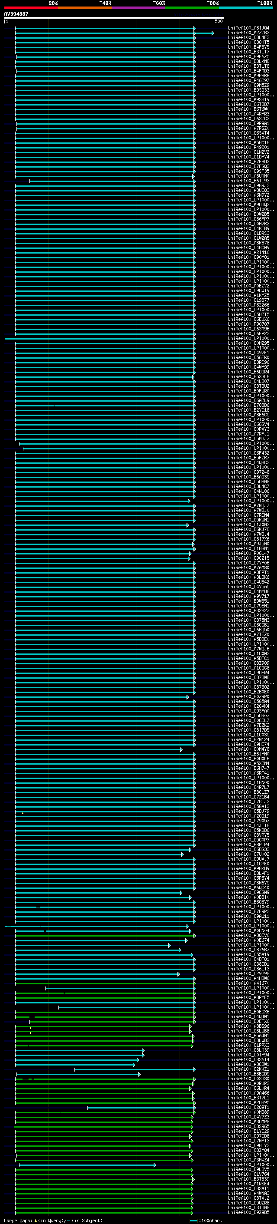Choose the UniRef100_B2B0E0 entry
The image size is (277, 1224).
[248, 692]
